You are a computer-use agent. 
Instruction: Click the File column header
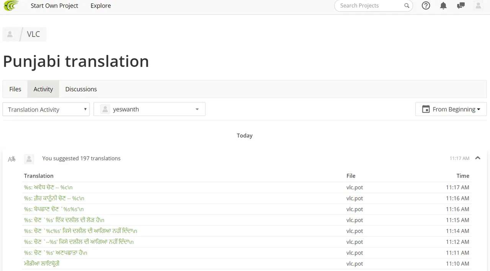[351, 176]
